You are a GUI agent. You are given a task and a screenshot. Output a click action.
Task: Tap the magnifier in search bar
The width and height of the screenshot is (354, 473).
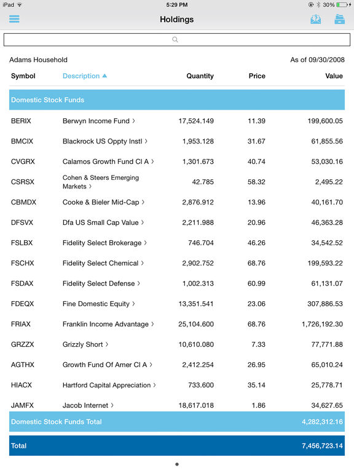(x=175, y=39)
